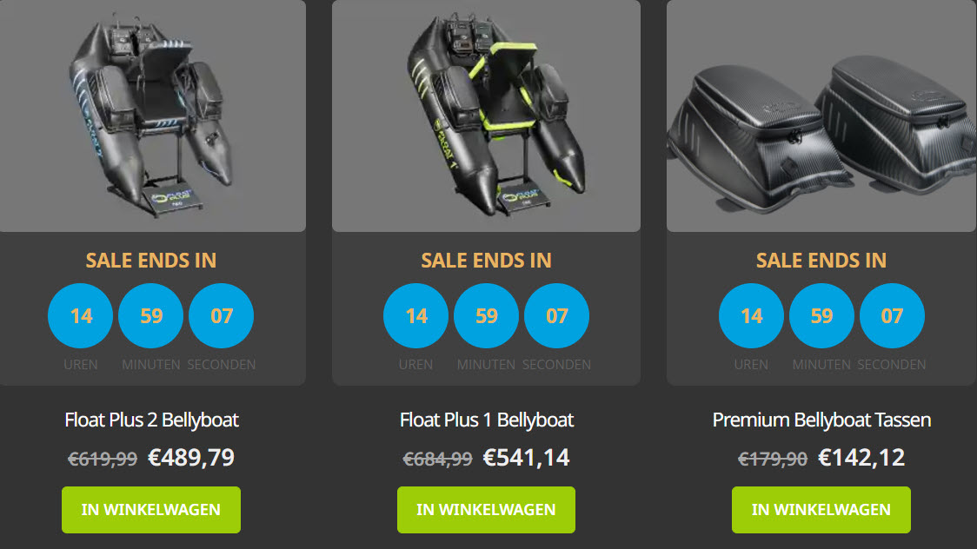Viewport: 977px width, 549px height.
Task: Add Premium Bellyboat Tassen to winkelwagen
Action: click(821, 510)
